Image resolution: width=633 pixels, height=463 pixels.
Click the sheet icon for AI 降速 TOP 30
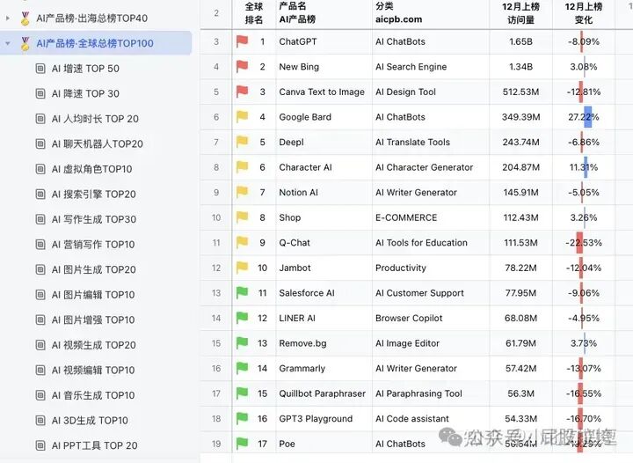coord(40,93)
